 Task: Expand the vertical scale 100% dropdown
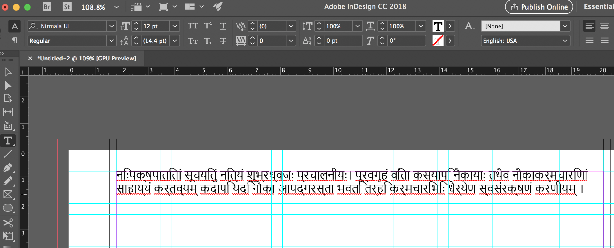[358, 26]
